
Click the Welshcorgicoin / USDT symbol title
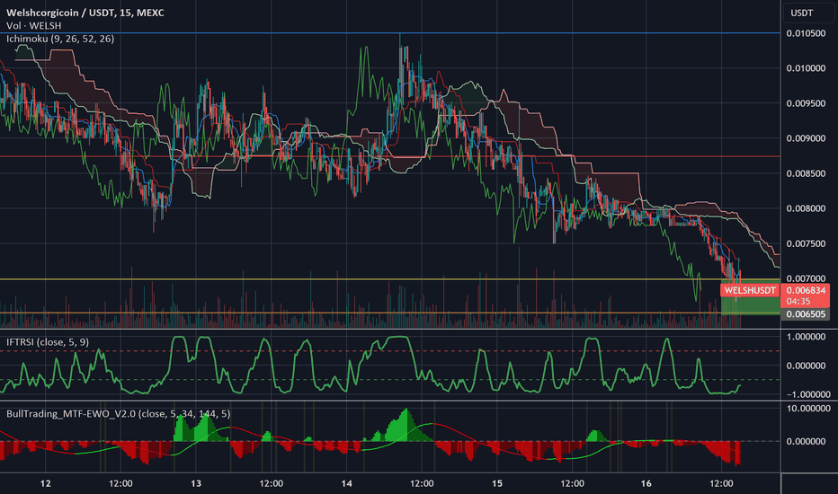(85, 13)
